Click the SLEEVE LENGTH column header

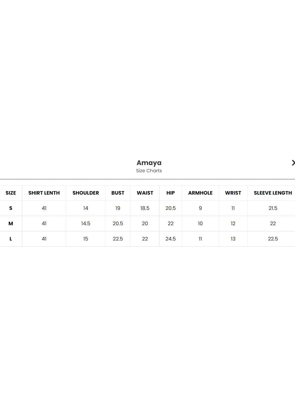[273, 193]
